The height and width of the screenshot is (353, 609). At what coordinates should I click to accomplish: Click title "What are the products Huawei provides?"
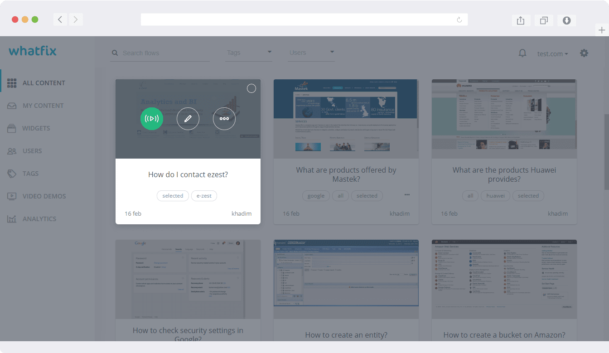coord(504,174)
